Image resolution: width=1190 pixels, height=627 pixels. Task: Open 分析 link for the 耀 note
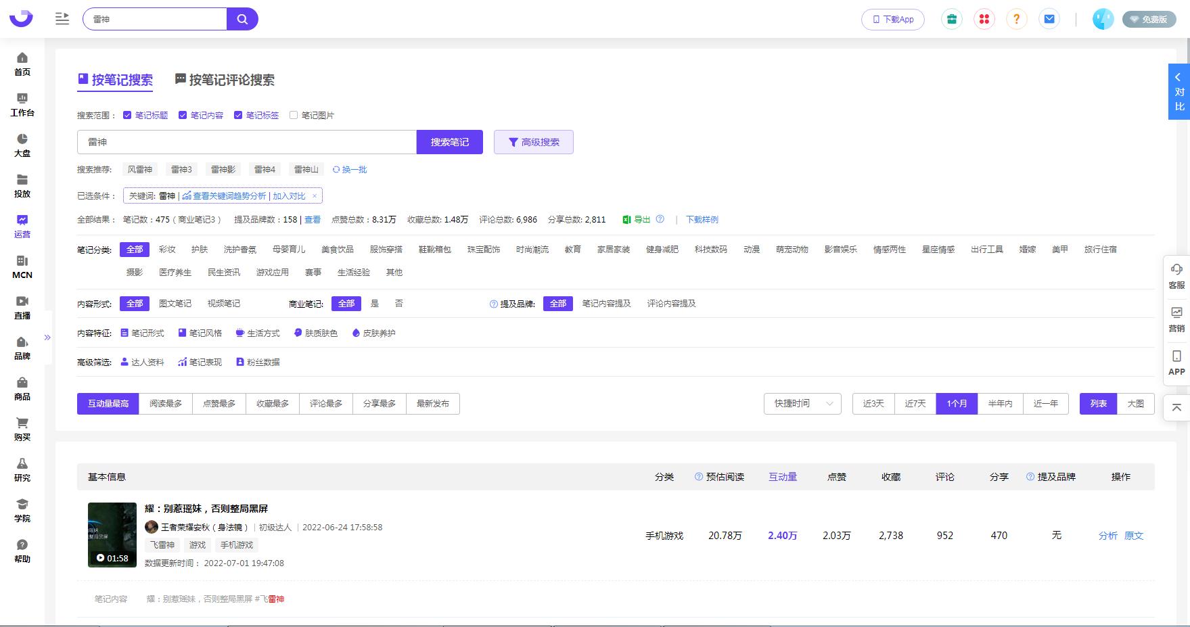click(1107, 536)
